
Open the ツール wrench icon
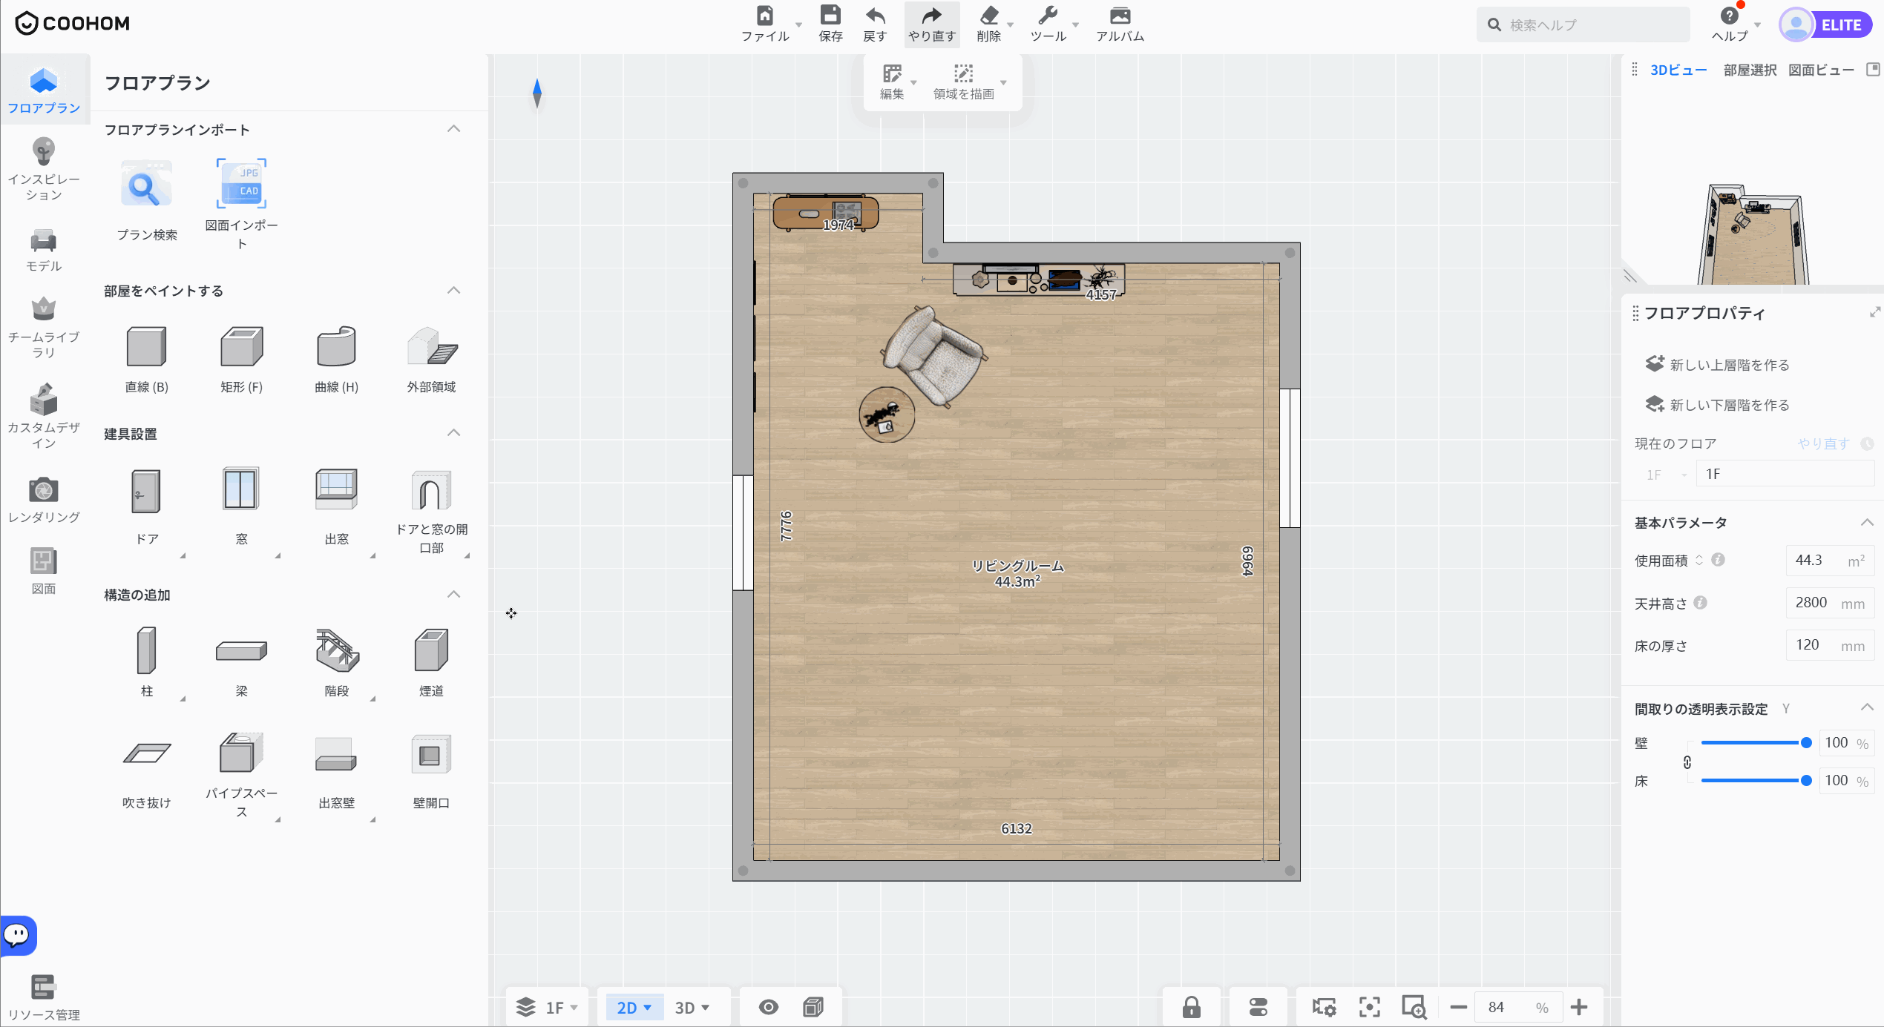tap(1048, 16)
